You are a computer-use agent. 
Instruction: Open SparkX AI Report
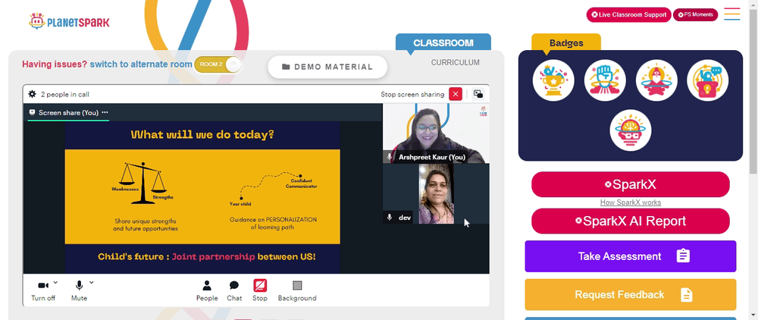631,221
